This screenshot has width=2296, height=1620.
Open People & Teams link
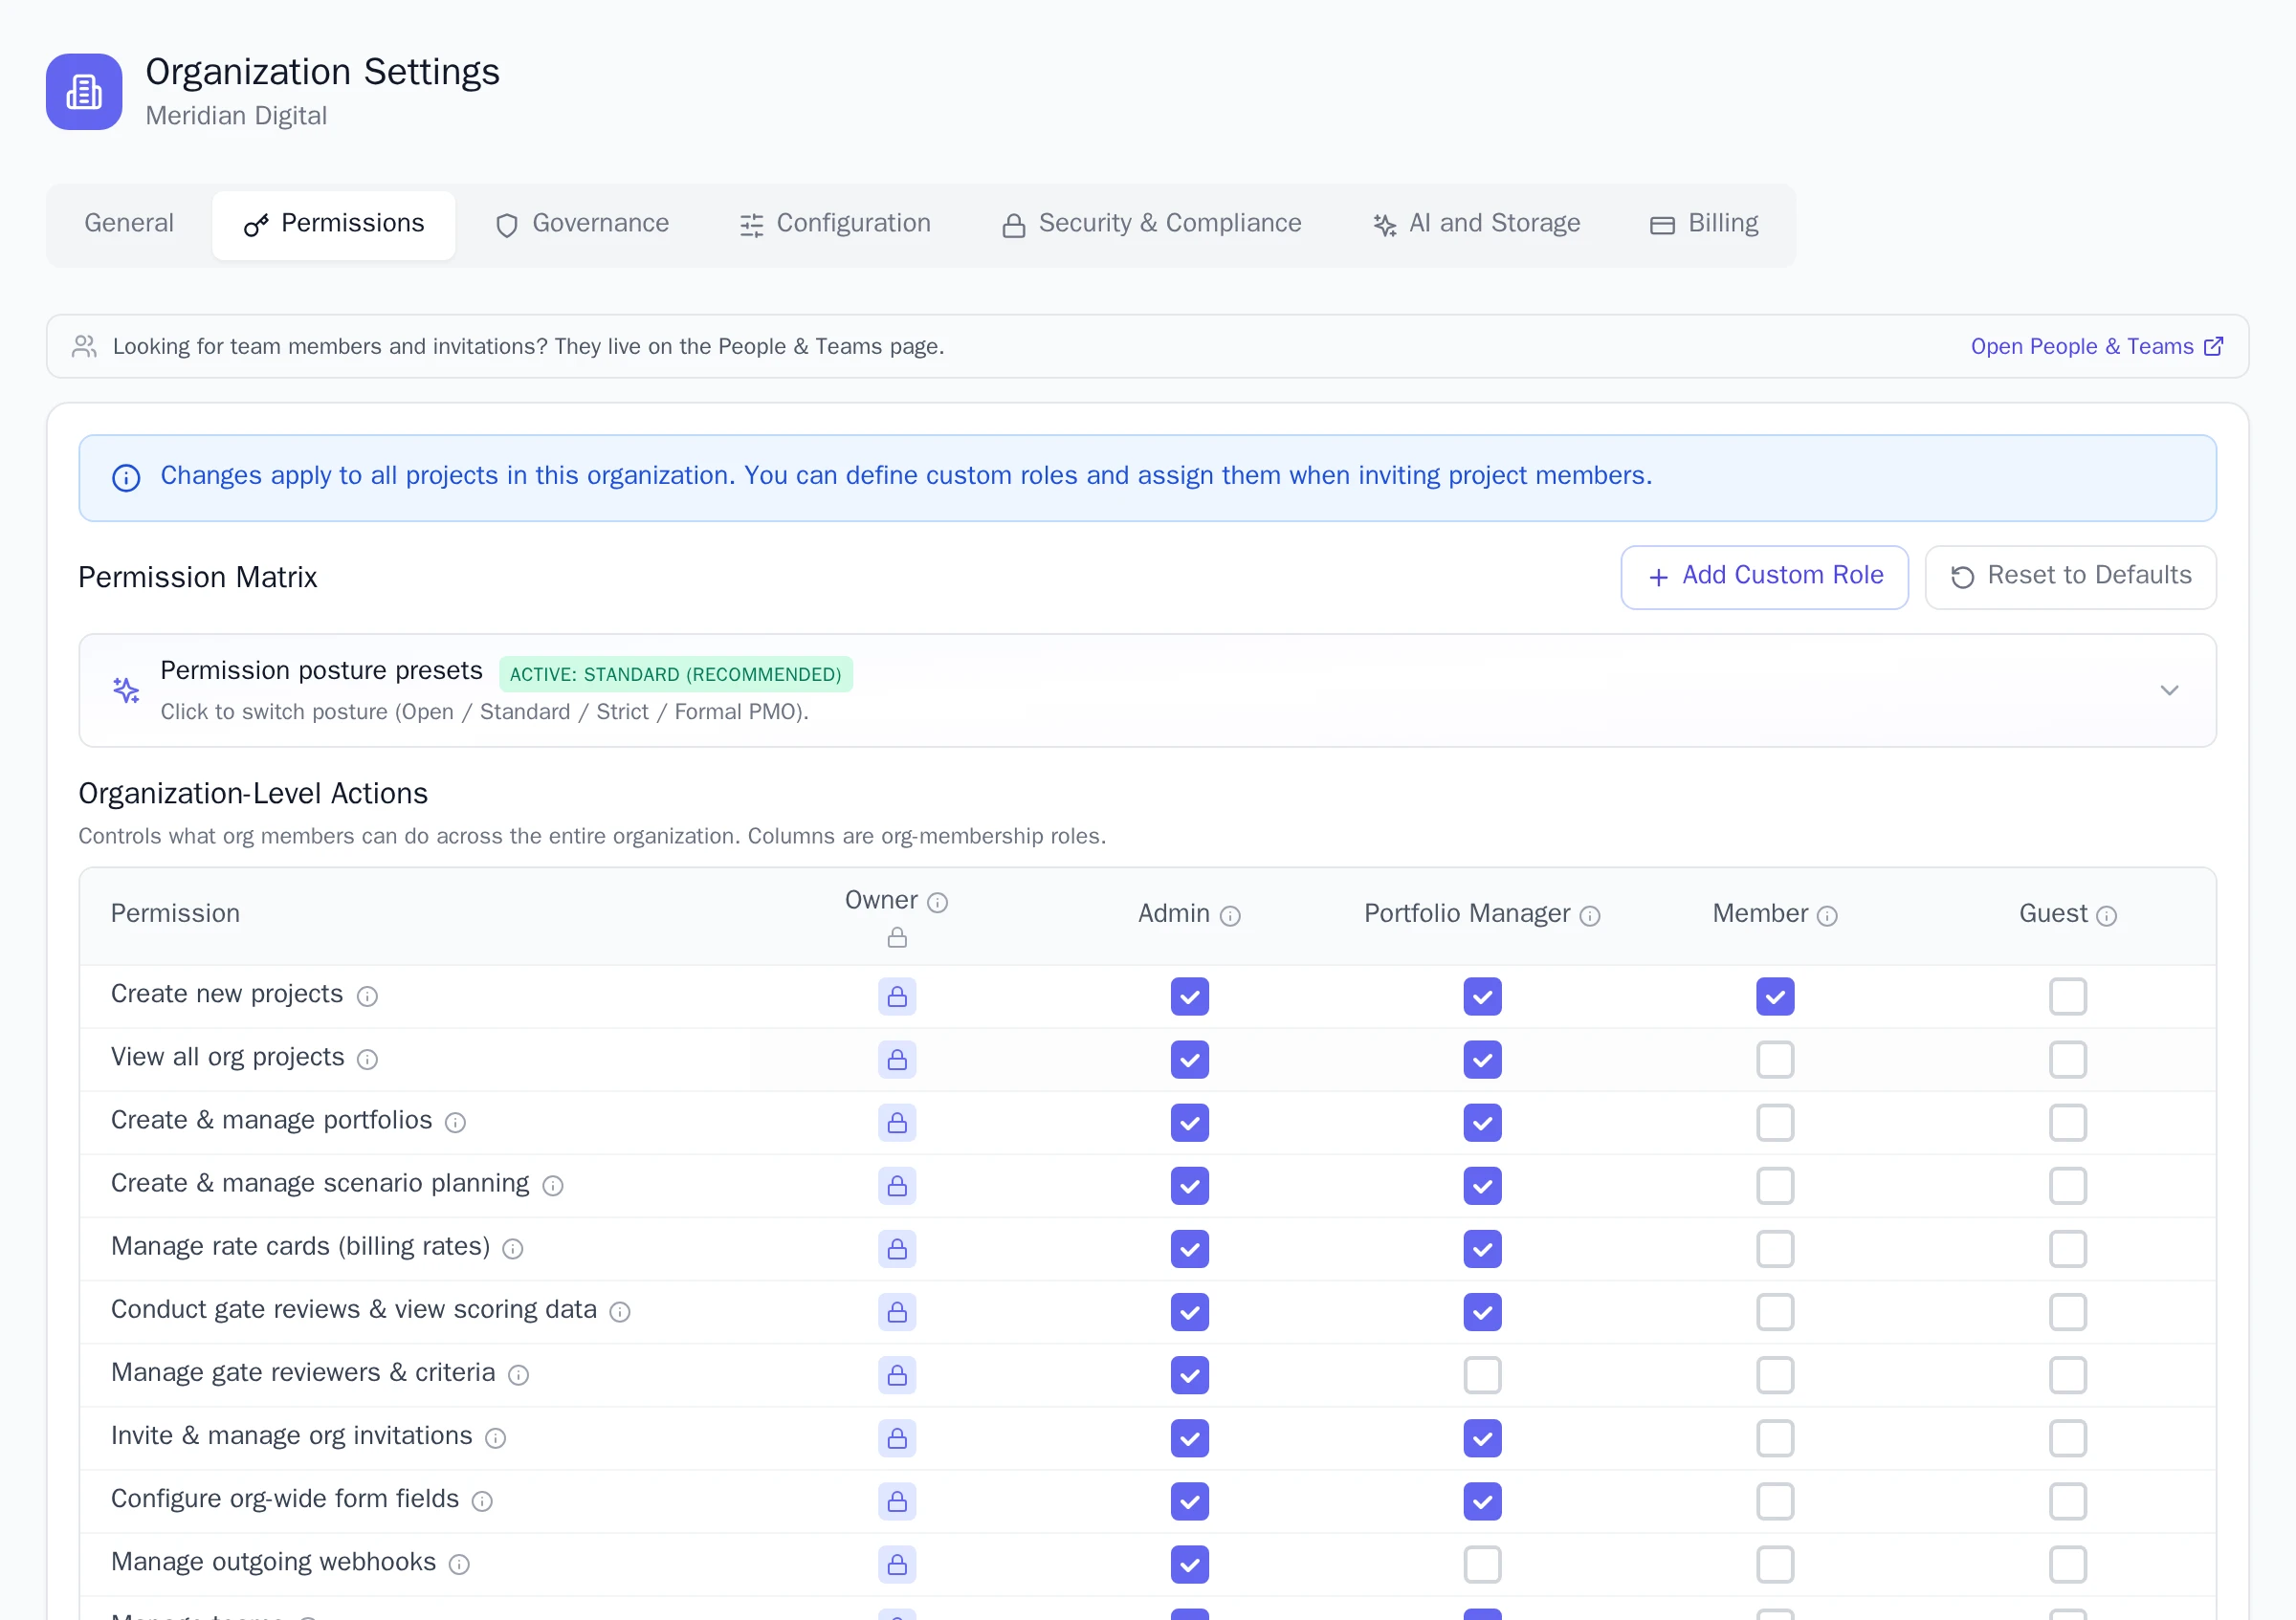(2097, 346)
